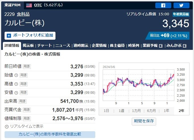Click high price value 3,353
Screen dimensions: 194x140
click(77, 84)
